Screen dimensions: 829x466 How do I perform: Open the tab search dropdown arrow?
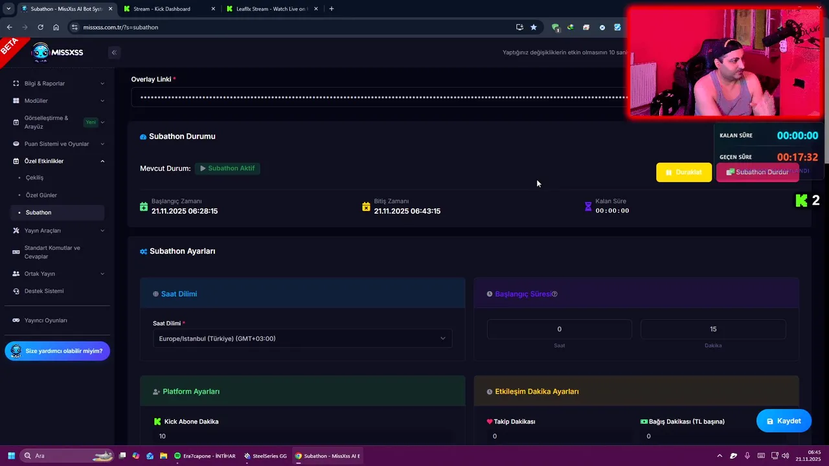8,9
